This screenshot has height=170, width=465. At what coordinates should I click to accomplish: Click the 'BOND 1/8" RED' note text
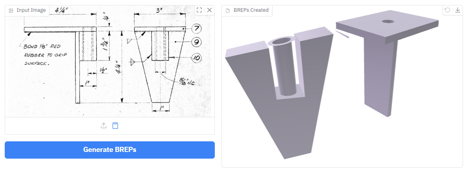click(x=42, y=46)
